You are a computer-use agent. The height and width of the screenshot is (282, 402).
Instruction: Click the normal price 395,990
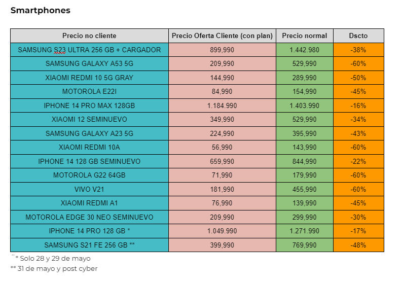click(x=304, y=133)
